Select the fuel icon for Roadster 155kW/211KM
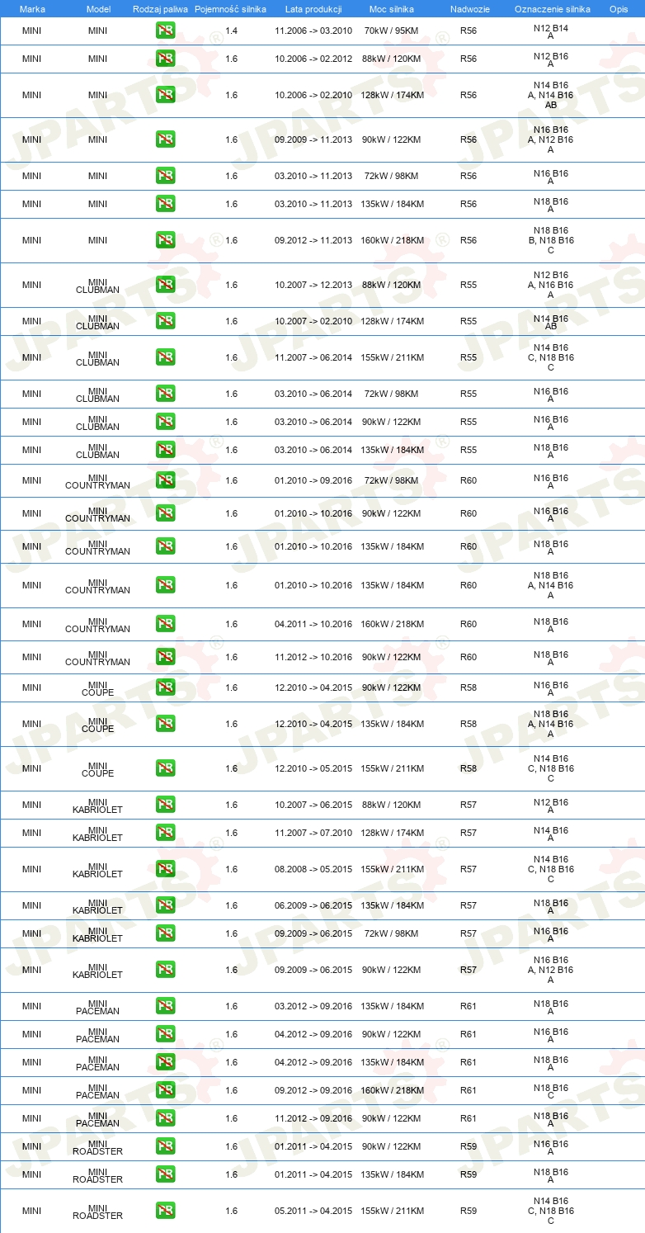The image size is (645, 1233). pyautogui.click(x=165, y=1211)
